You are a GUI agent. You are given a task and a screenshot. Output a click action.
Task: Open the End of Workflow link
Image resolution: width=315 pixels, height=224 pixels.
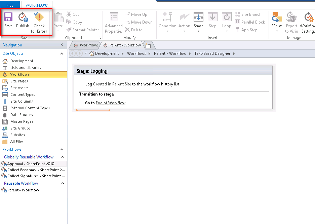[x=110, y=103]
